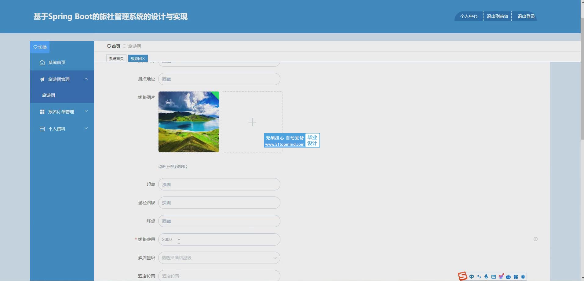Click the 点击上传线路图片 hint text
584x281 pixels.
point(173,167)
